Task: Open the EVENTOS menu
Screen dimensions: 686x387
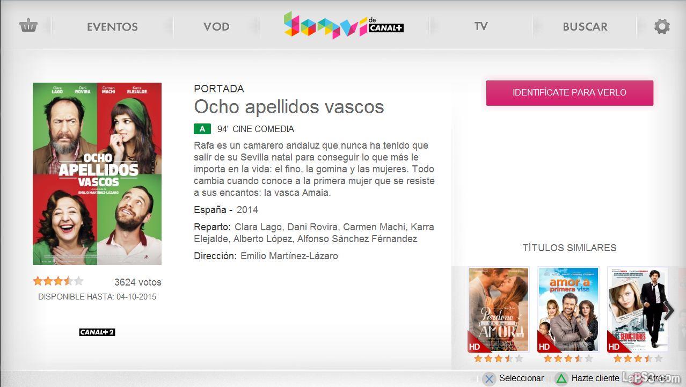Action: pos(112,27)
